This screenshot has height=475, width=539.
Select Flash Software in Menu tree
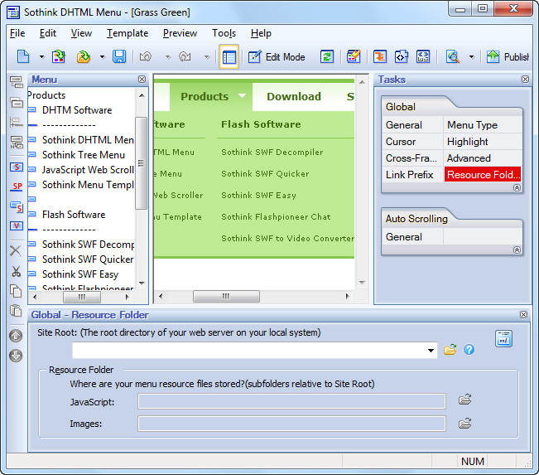74,215
